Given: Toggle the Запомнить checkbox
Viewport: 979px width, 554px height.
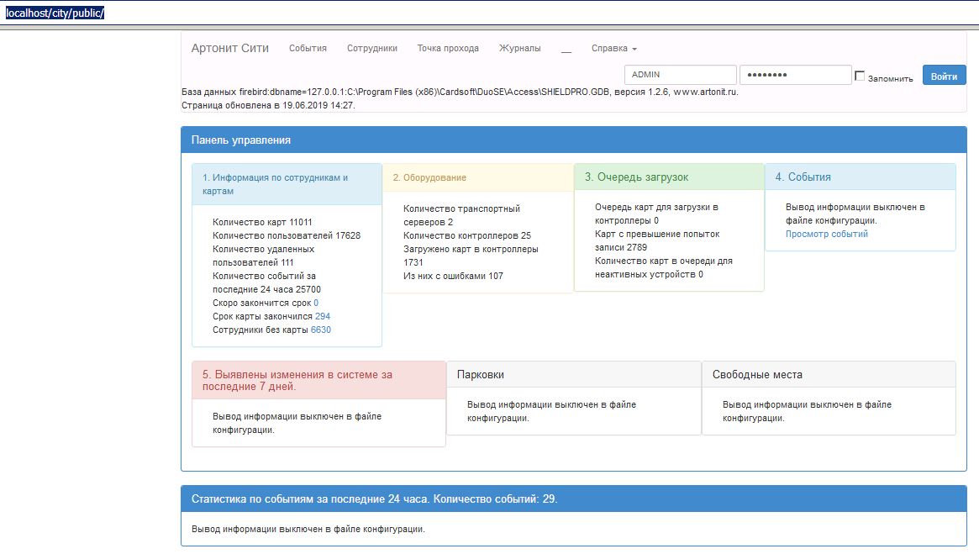Looking at the screenshot, I should (860, 77).
